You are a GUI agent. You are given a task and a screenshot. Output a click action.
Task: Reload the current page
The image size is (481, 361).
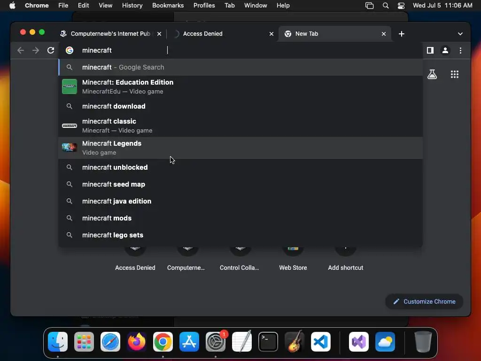[51, 50]
